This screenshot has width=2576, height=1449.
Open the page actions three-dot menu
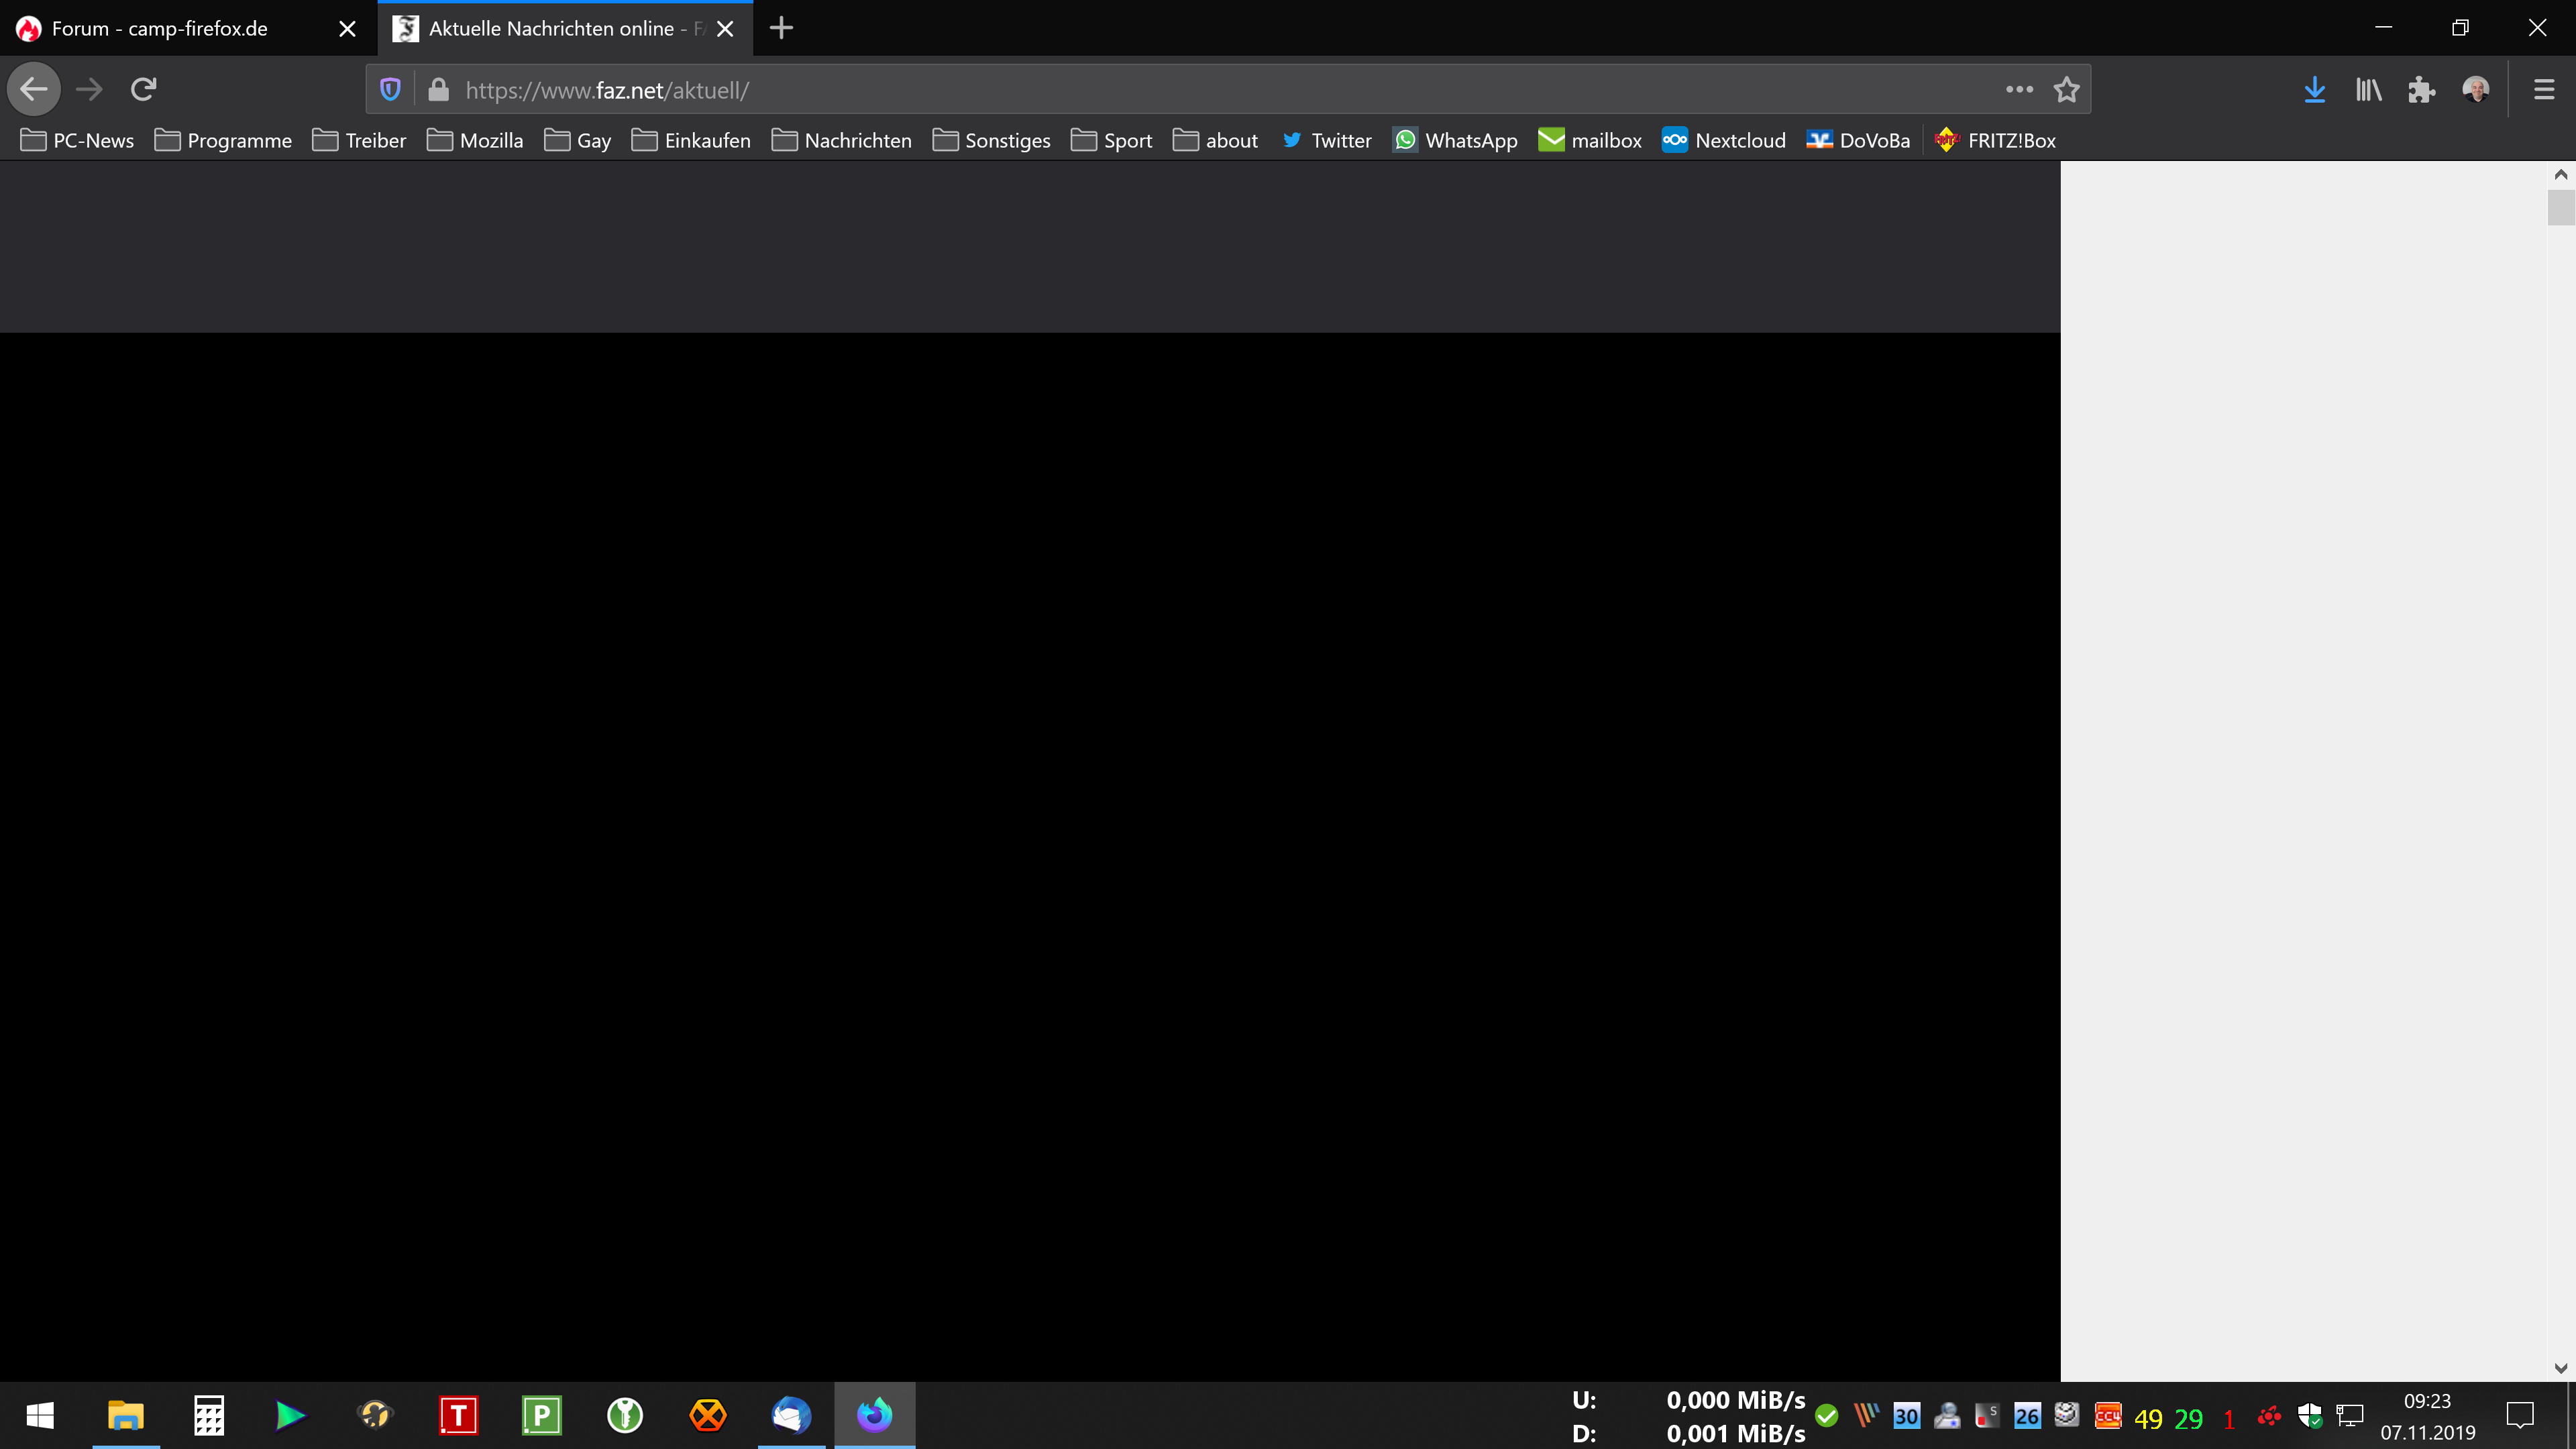click(2019, 90)
